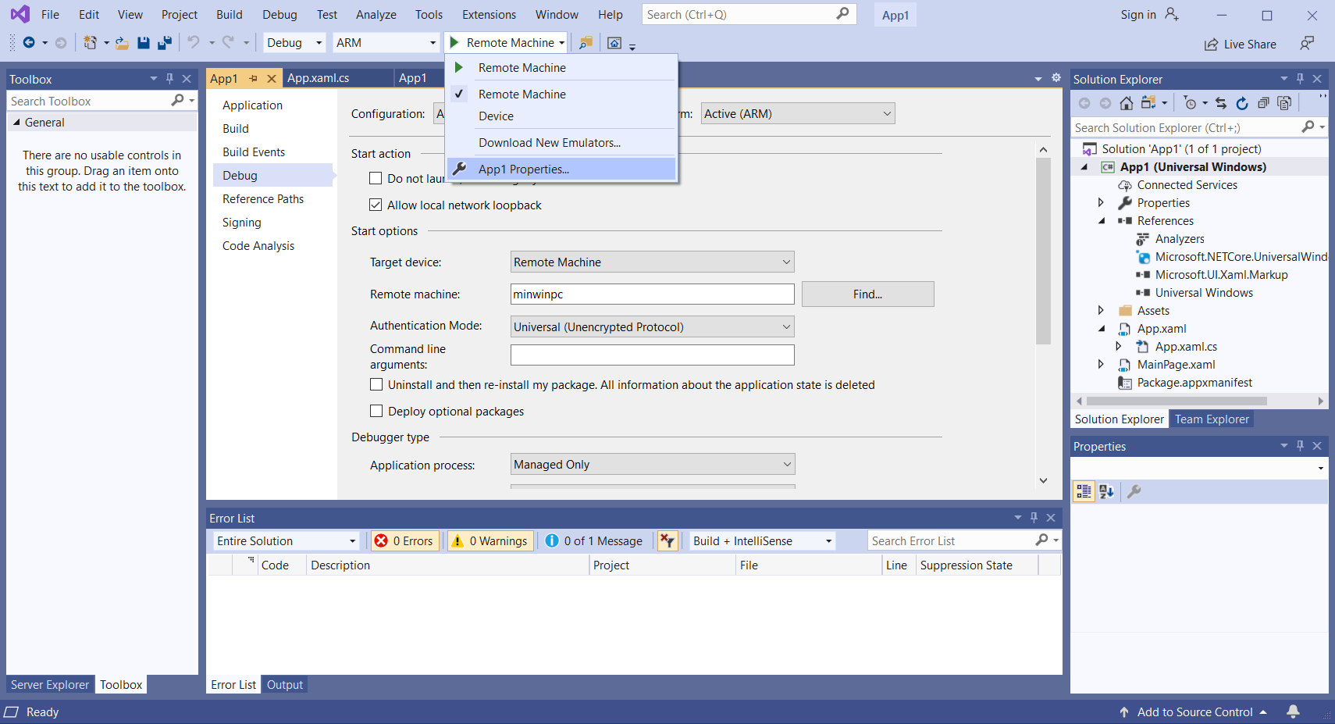Click the Open File folder icon

pos(122,43)
